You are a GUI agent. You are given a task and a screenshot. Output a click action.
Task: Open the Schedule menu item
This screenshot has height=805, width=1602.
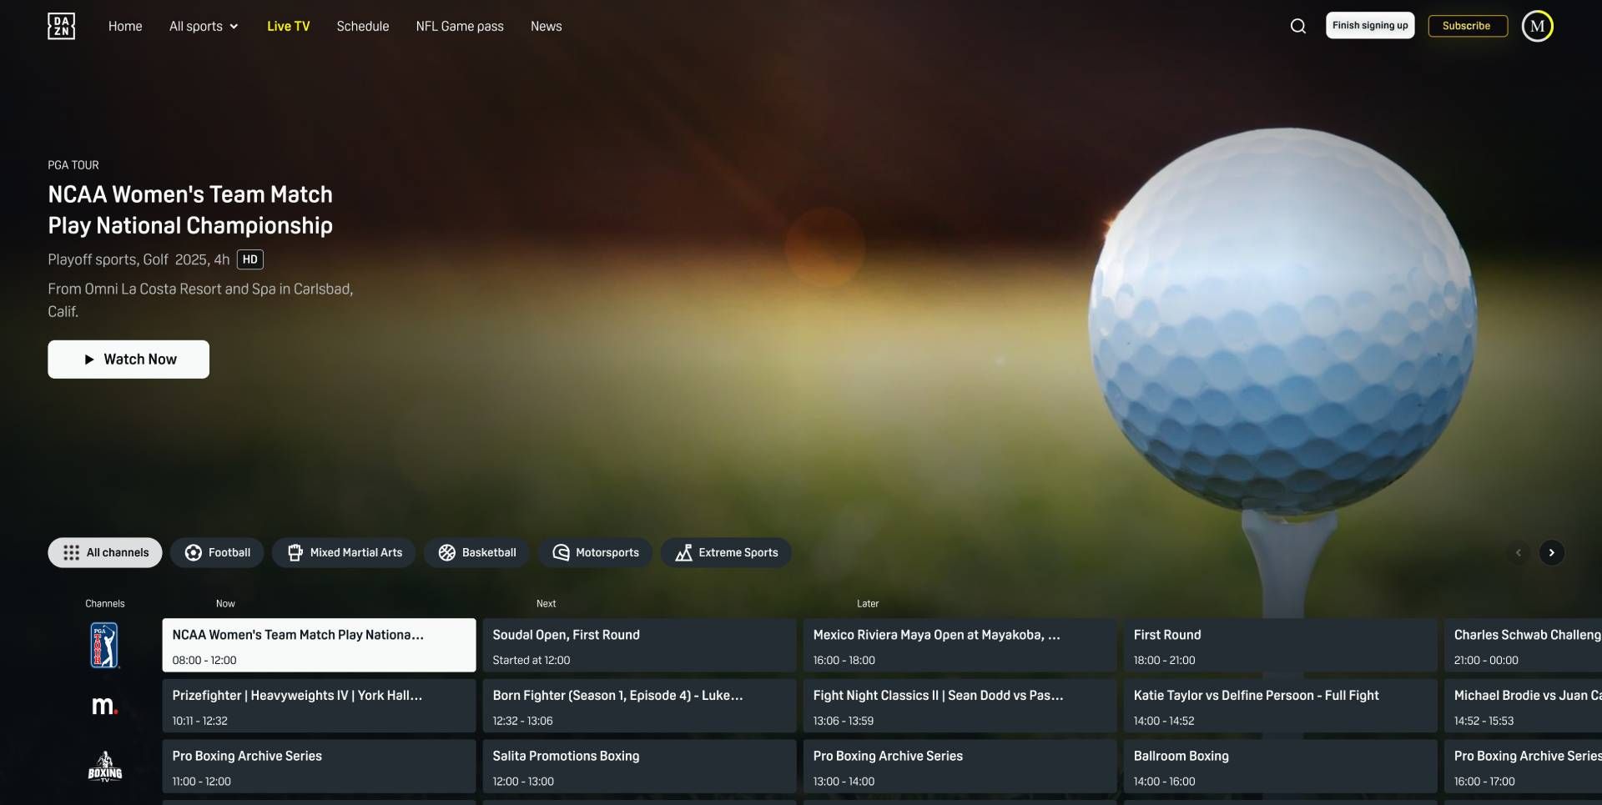[x=362, y=26]
